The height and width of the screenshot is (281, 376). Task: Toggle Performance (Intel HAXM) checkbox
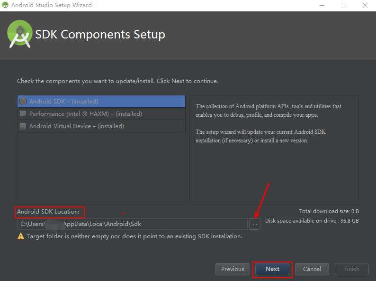pyautogui.click(x=23, y=113)
